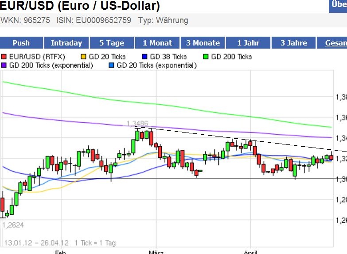Click the GD 20 Ticks (exponential) label
Screen dimensions: 347x254
point(157,65)
